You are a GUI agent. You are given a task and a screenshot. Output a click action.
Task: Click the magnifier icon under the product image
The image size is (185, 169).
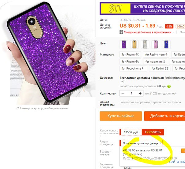coord(18,108)
